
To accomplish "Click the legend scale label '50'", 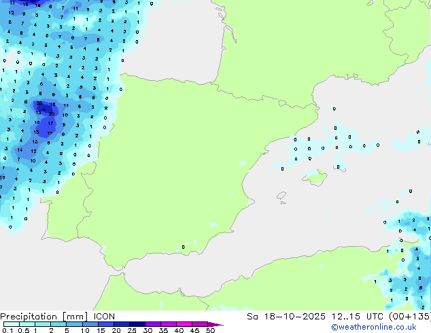I will pyautogui.click(x=210, y=330).
